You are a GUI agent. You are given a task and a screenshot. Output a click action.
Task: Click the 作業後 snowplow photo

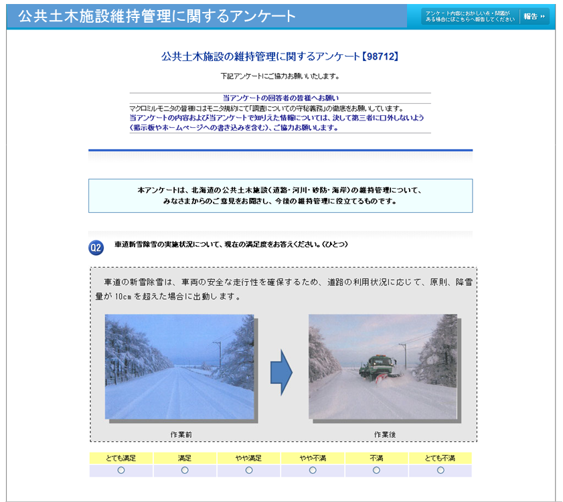pyautogui.click(x=382, y=367)
